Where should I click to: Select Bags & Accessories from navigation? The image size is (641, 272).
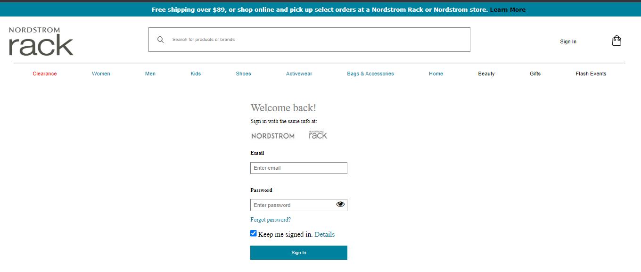coord(370,74)
